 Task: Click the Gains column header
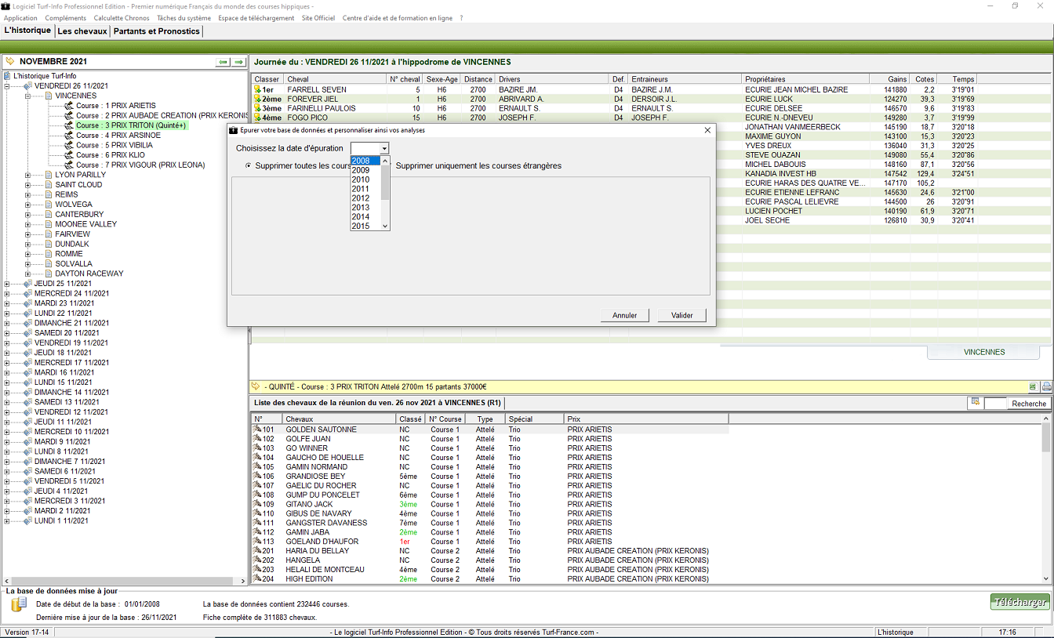[x=890, y=79]
